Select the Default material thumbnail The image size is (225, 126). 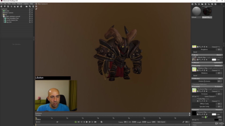coord(197,11)
